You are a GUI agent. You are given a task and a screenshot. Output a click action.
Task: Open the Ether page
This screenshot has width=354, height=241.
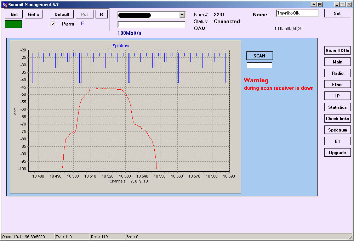point(337,84)
